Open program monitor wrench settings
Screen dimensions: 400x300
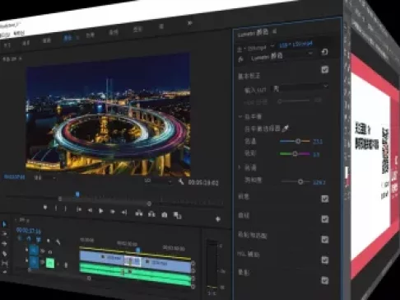pos(181,181)
